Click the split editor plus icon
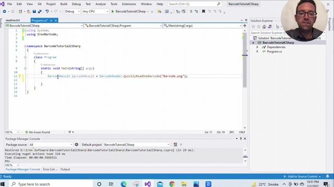The width and height of the screenshot is (334, 187). 245,25
